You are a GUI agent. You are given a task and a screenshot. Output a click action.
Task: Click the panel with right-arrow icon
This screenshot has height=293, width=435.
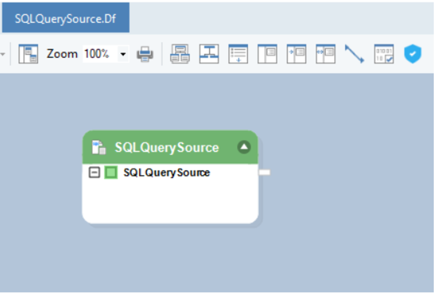(x=296, y=54)
